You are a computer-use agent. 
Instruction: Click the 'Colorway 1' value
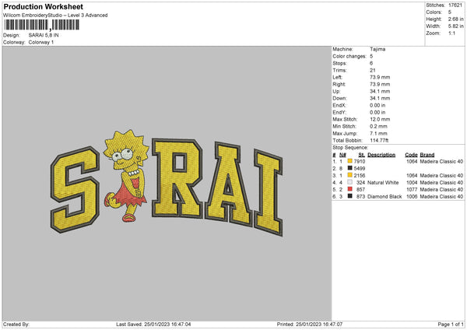coord(41,42)
